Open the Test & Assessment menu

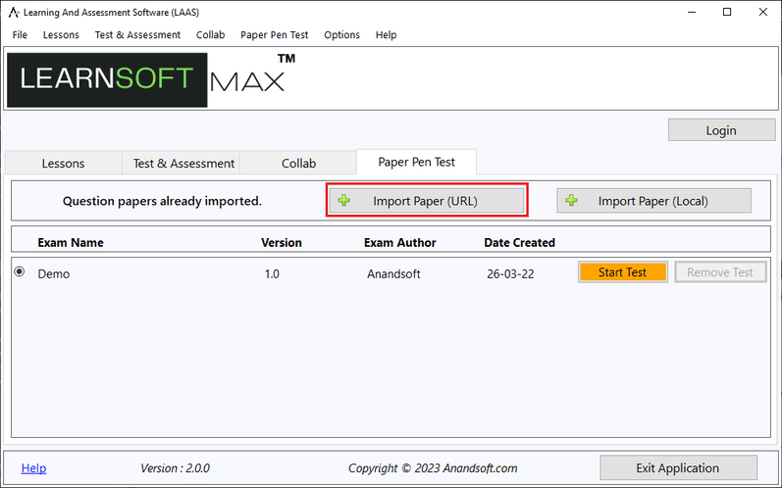pos(137,34)
